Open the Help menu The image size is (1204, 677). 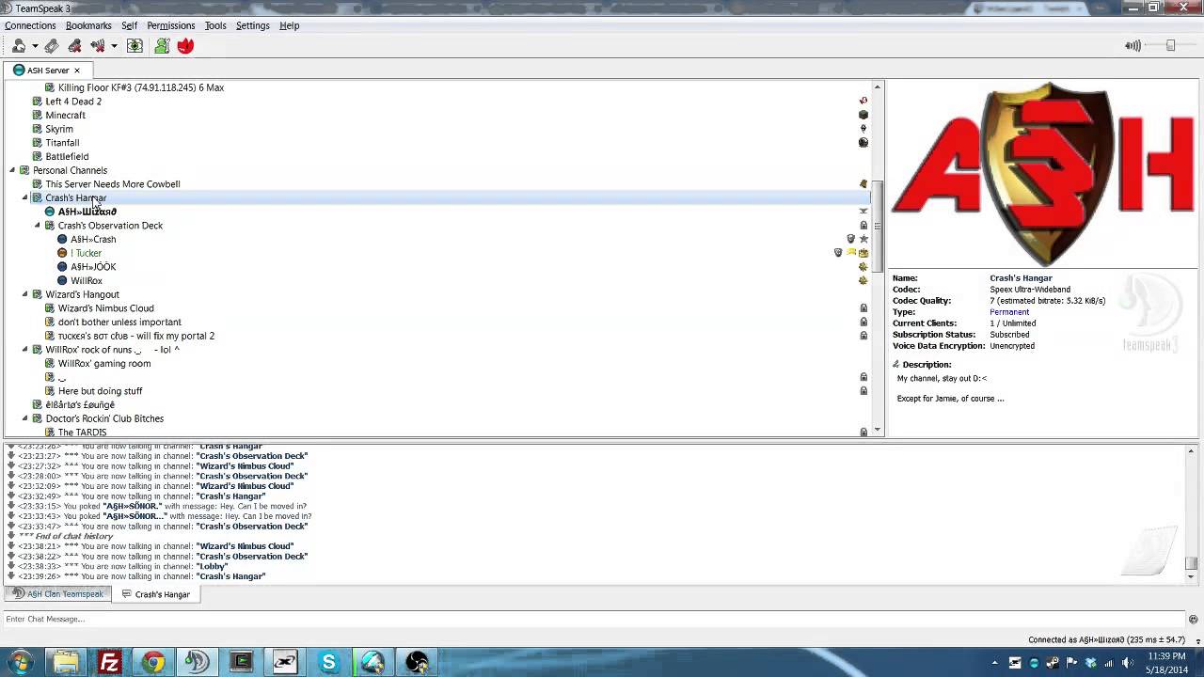(x=289, y=25)
